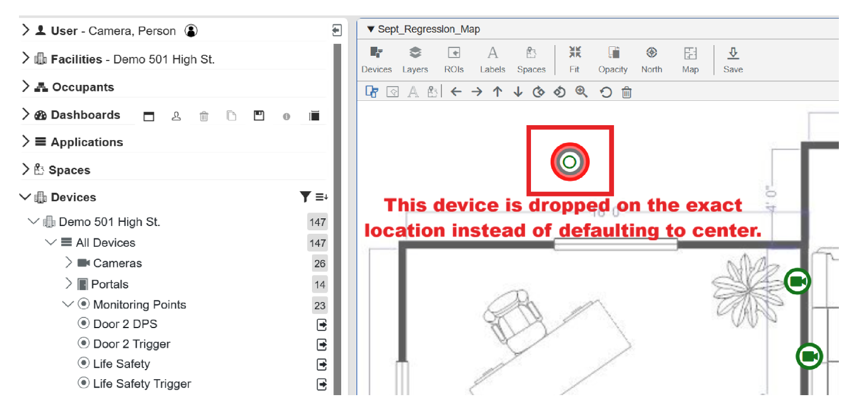Click the left arrow move icon
This screenshot has height=407, width=865.
pyautogui.click(x=456, y=92)
